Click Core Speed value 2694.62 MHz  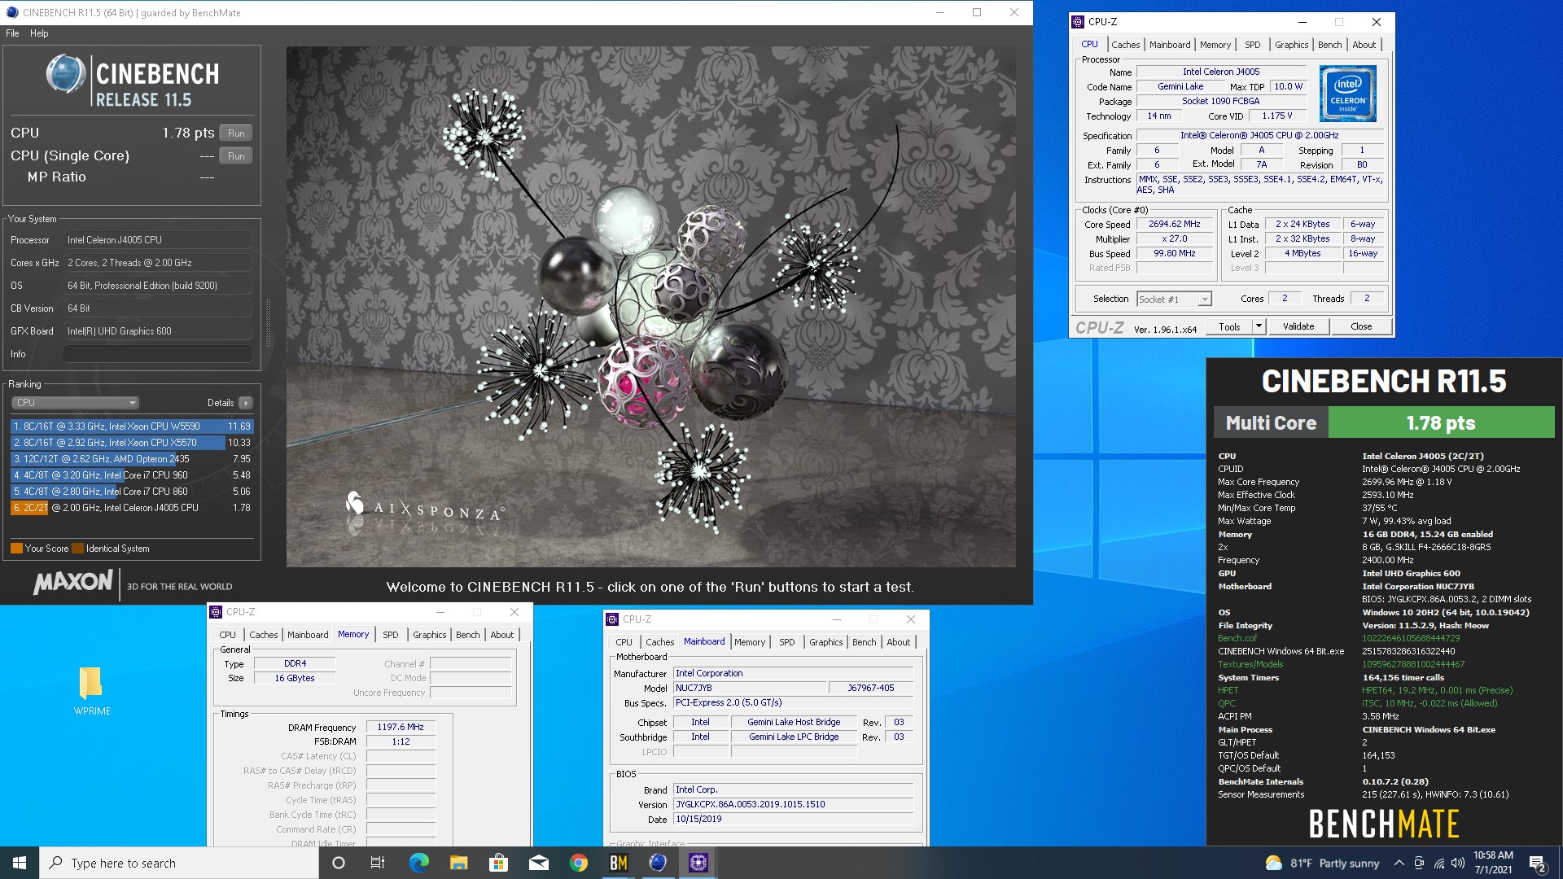coord(1174,225)
